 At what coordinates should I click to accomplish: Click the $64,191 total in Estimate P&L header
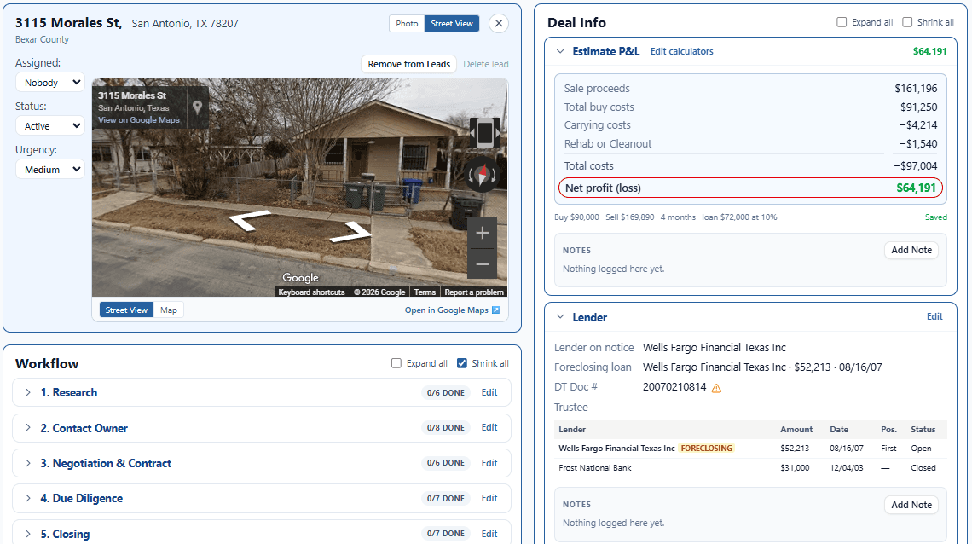click(930, 51)
